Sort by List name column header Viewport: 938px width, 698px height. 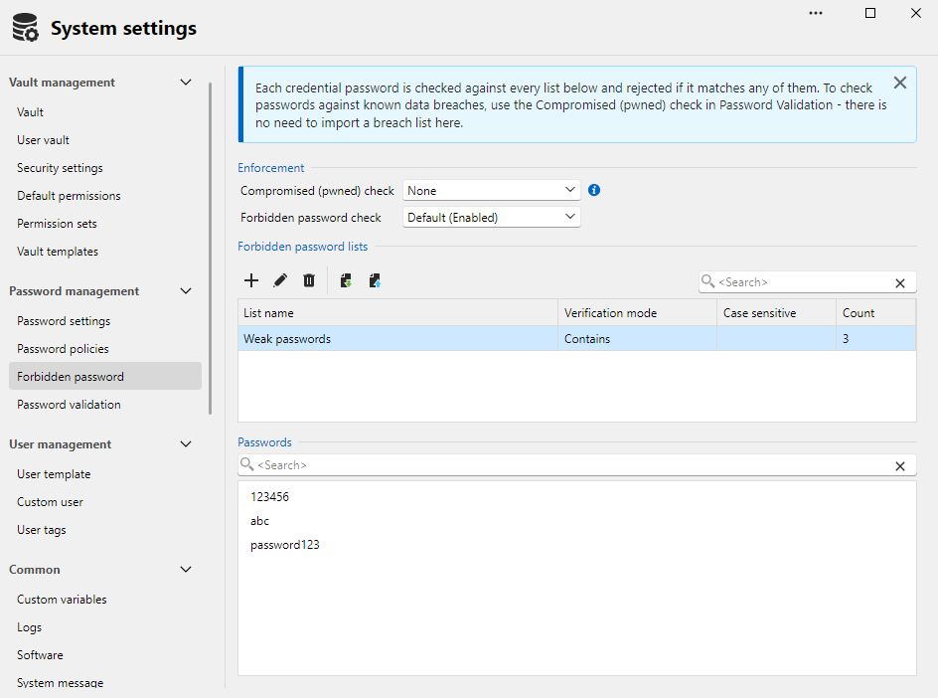(397, 312)
